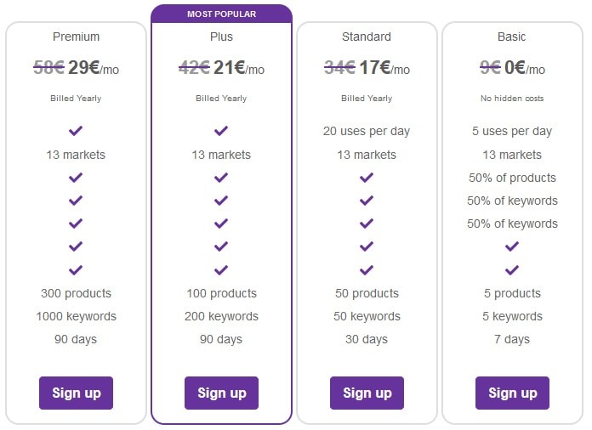This screenshot has height=430, width=592.
Task: Click the 0€/mo Basic price
Action: (x=525, y=68)
